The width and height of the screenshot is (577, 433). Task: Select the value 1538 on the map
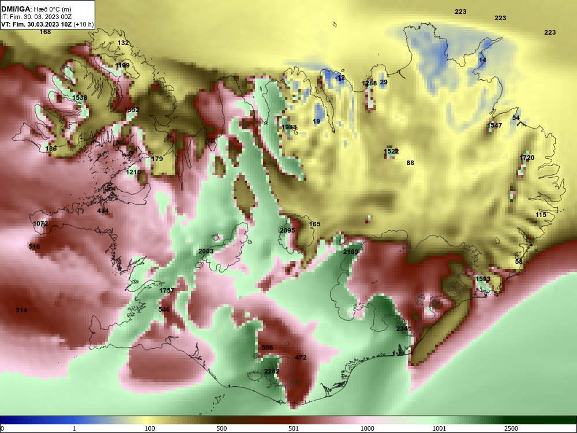tap(80, 98)
